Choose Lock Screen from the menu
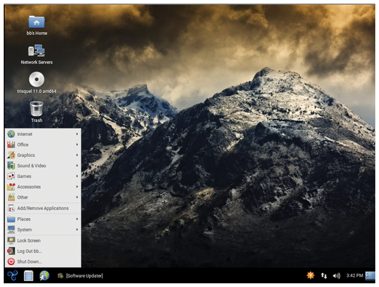379x287 pixels. (43, 240)
